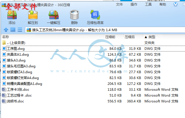185x118 pixels.
Task: Select file name 接头毛坯图A3.dwg
Action: pyautogui.click(x=21, y=66)
